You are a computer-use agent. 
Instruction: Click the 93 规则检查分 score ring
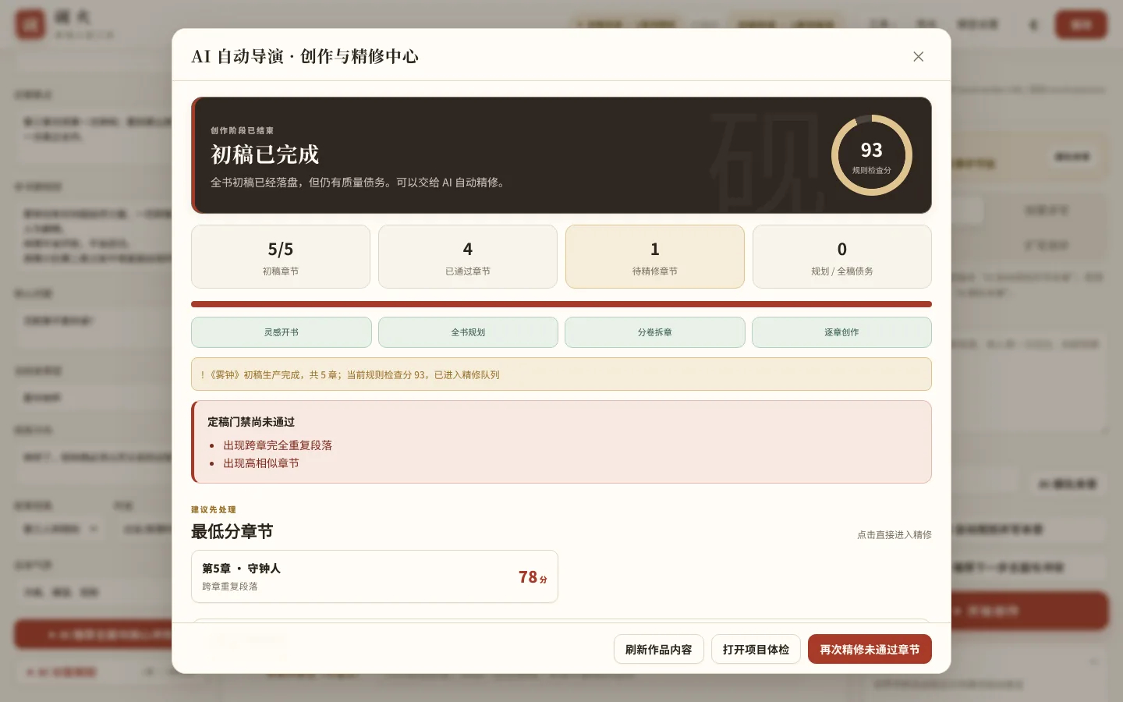pyautogui.click(x=871, y=155)
